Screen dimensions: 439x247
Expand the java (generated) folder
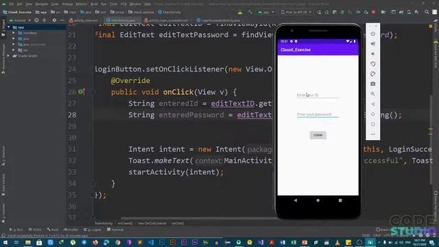[14, 44]
